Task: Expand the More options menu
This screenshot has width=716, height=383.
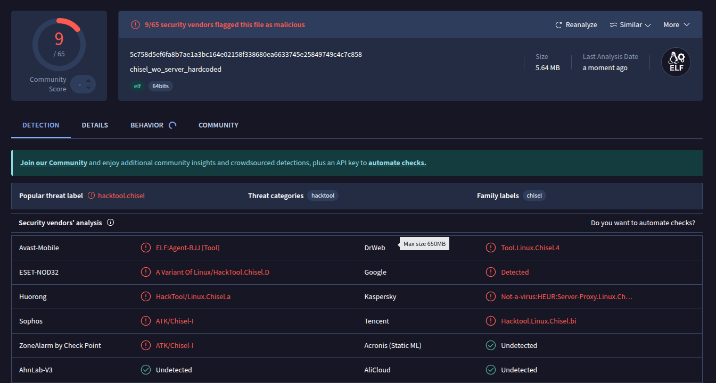Action: [677, 25]
